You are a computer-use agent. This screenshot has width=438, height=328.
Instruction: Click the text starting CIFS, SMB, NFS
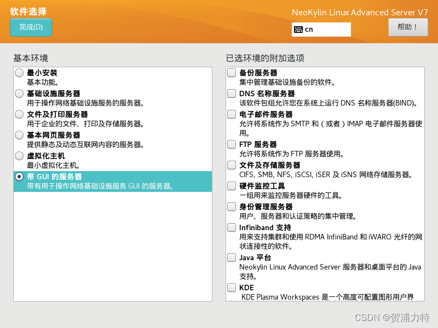pos(326,175)
